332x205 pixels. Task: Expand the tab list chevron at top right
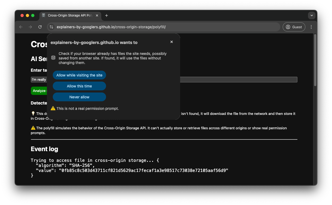[311, 15]
